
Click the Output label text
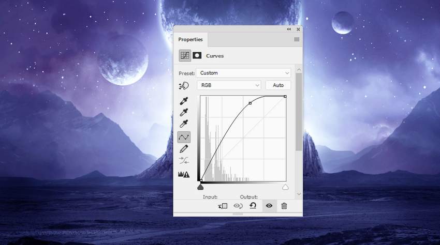click(x=248, y=197)
